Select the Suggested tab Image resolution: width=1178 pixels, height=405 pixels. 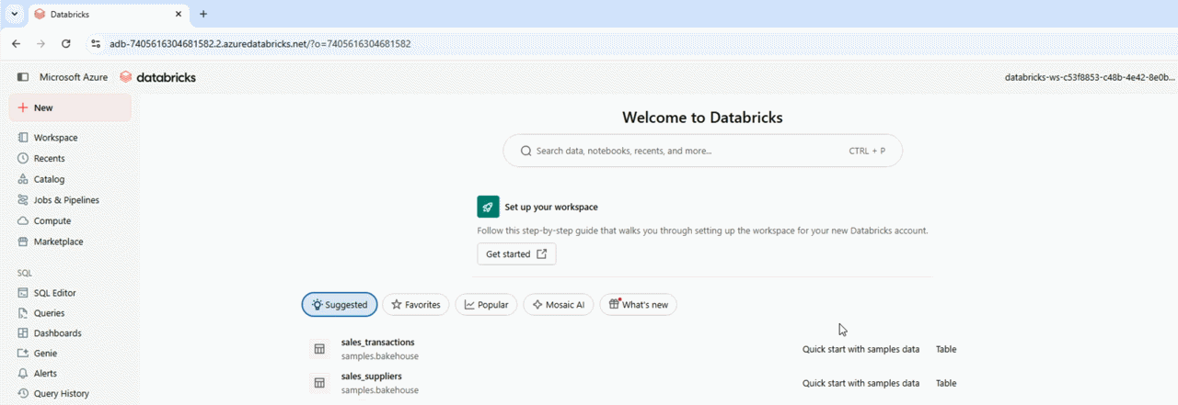click(340, 305)
